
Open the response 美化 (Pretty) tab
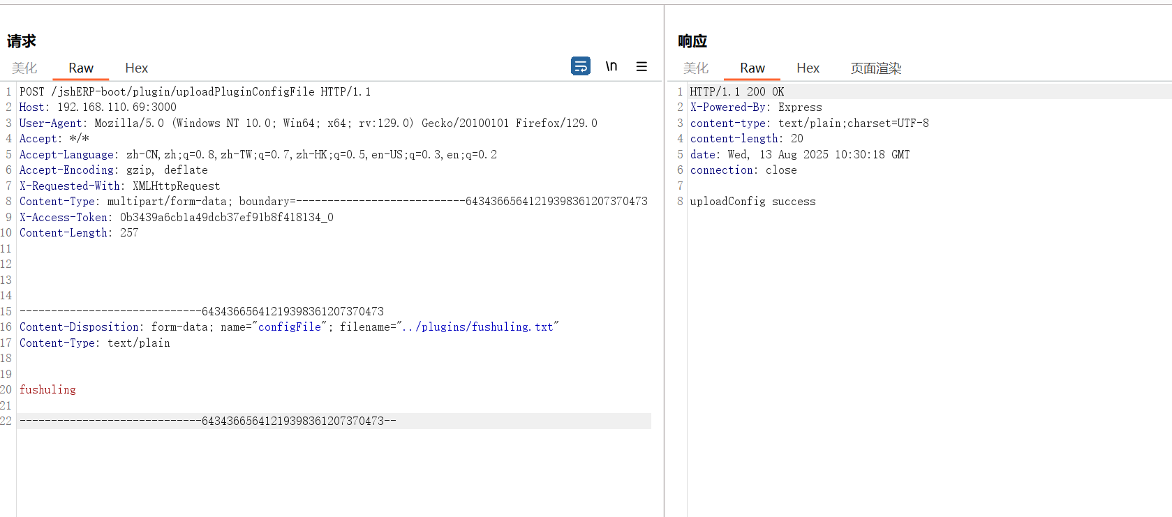point(696,68)
